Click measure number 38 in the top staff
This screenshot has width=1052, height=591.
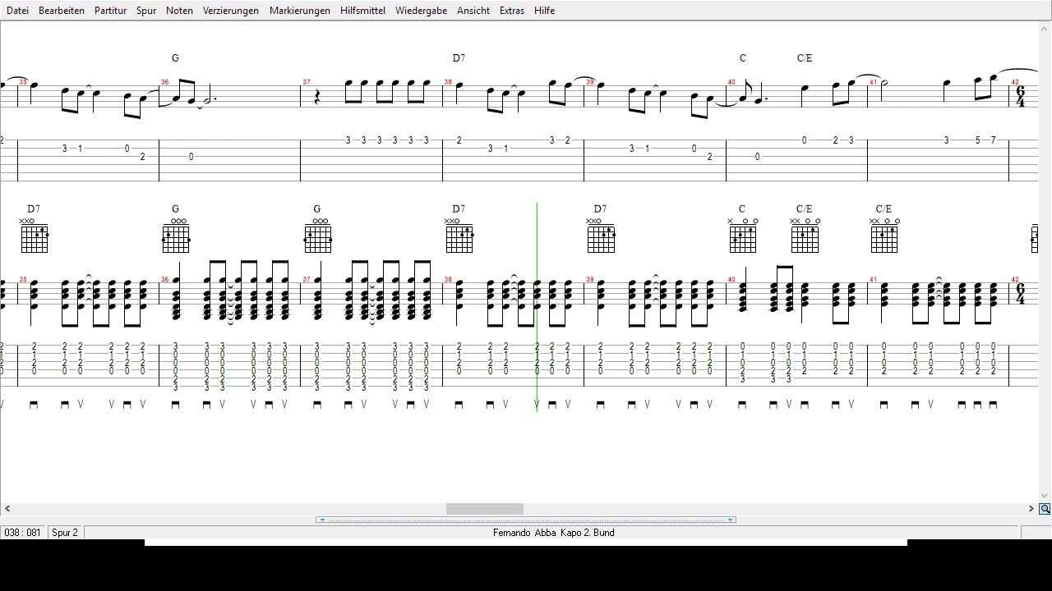[448, 82]
